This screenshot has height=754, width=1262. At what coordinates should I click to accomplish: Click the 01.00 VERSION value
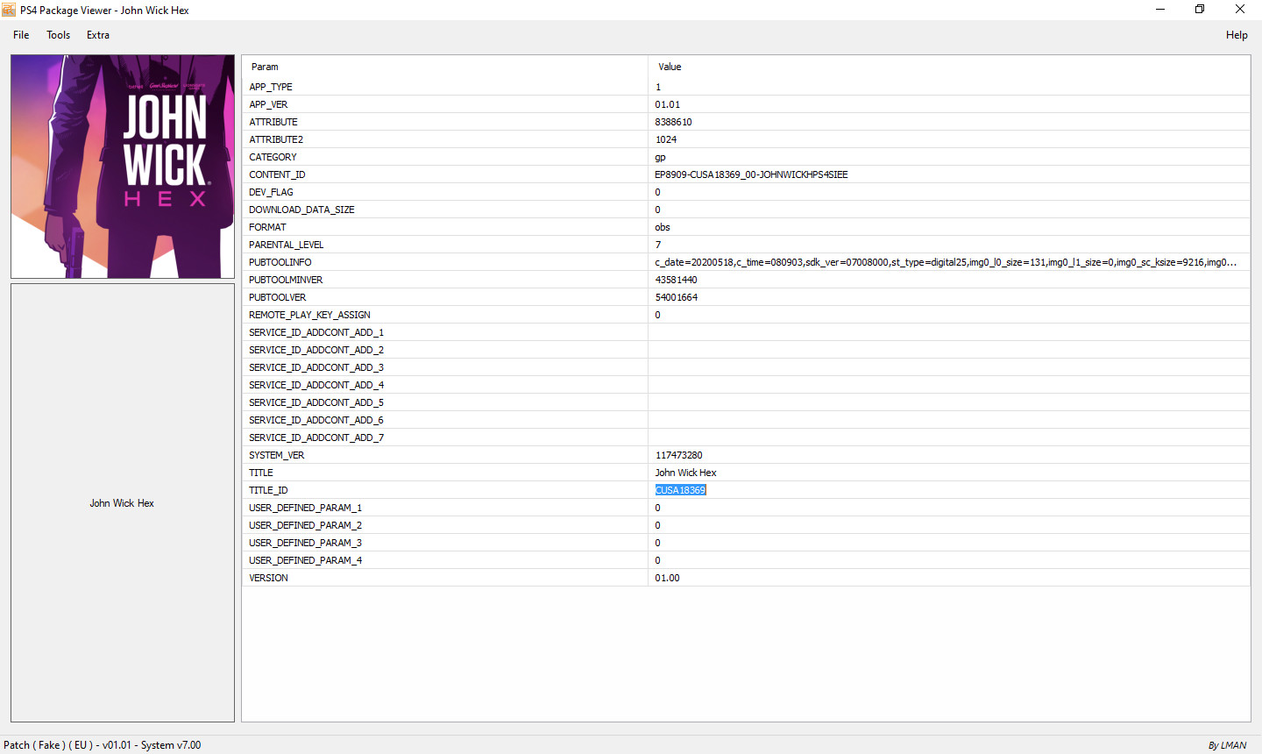coord(667,578)
